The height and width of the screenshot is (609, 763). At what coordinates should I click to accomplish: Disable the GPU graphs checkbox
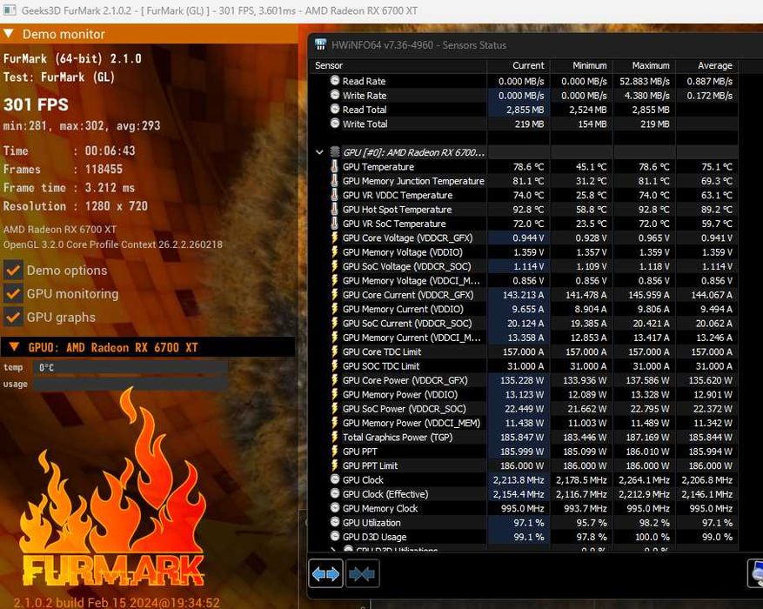(13, 318)
